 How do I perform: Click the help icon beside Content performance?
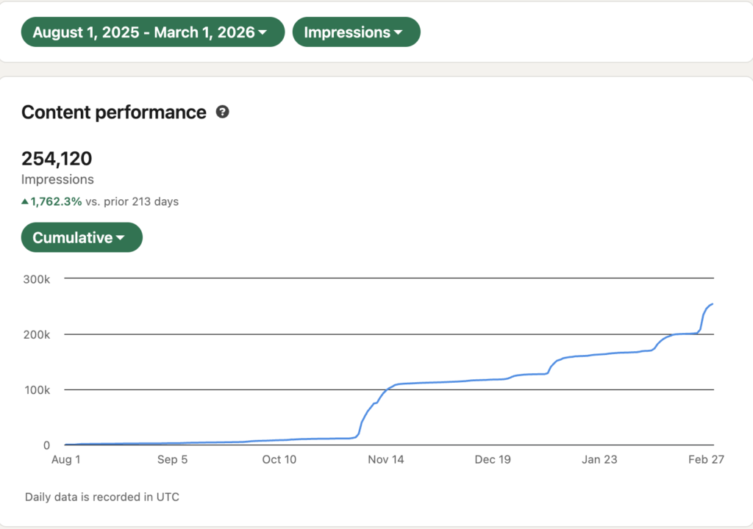click(222, 112)
